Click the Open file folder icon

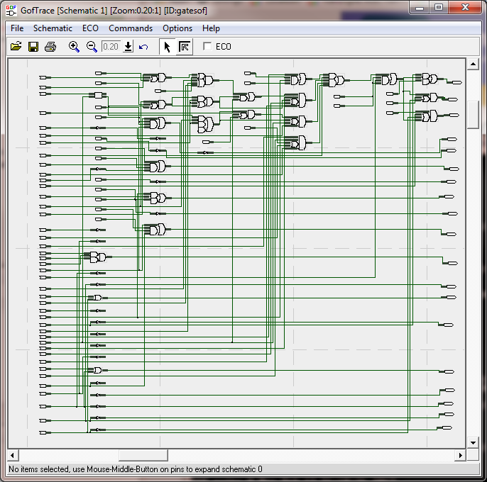16,47
